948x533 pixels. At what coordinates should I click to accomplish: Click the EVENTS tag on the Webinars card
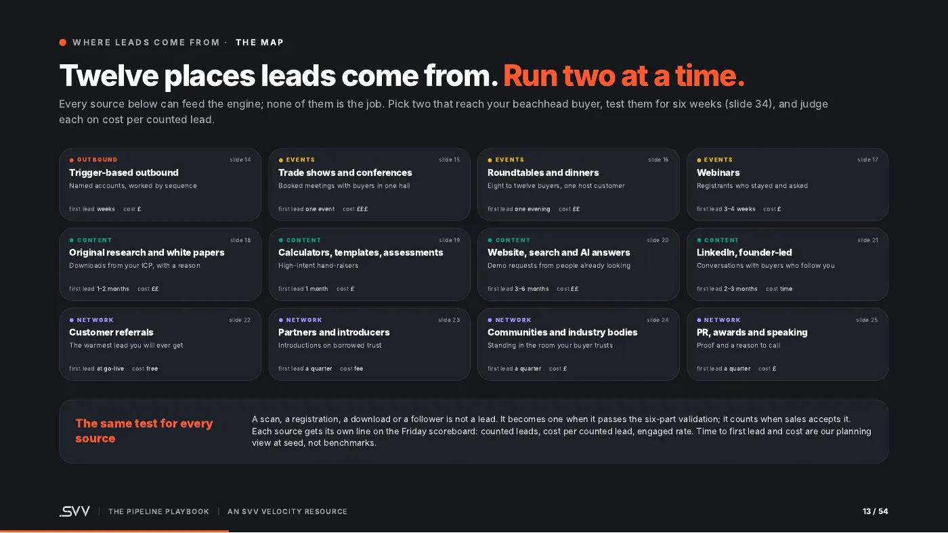pos(715,160)
